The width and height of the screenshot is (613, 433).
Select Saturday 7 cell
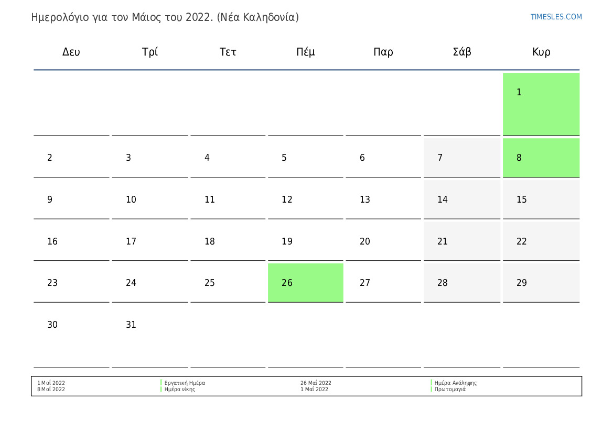[461, 158]
